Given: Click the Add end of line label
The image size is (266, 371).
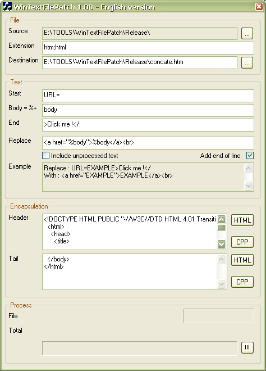Looking at the screenshot, I should [x=220, y=156].
